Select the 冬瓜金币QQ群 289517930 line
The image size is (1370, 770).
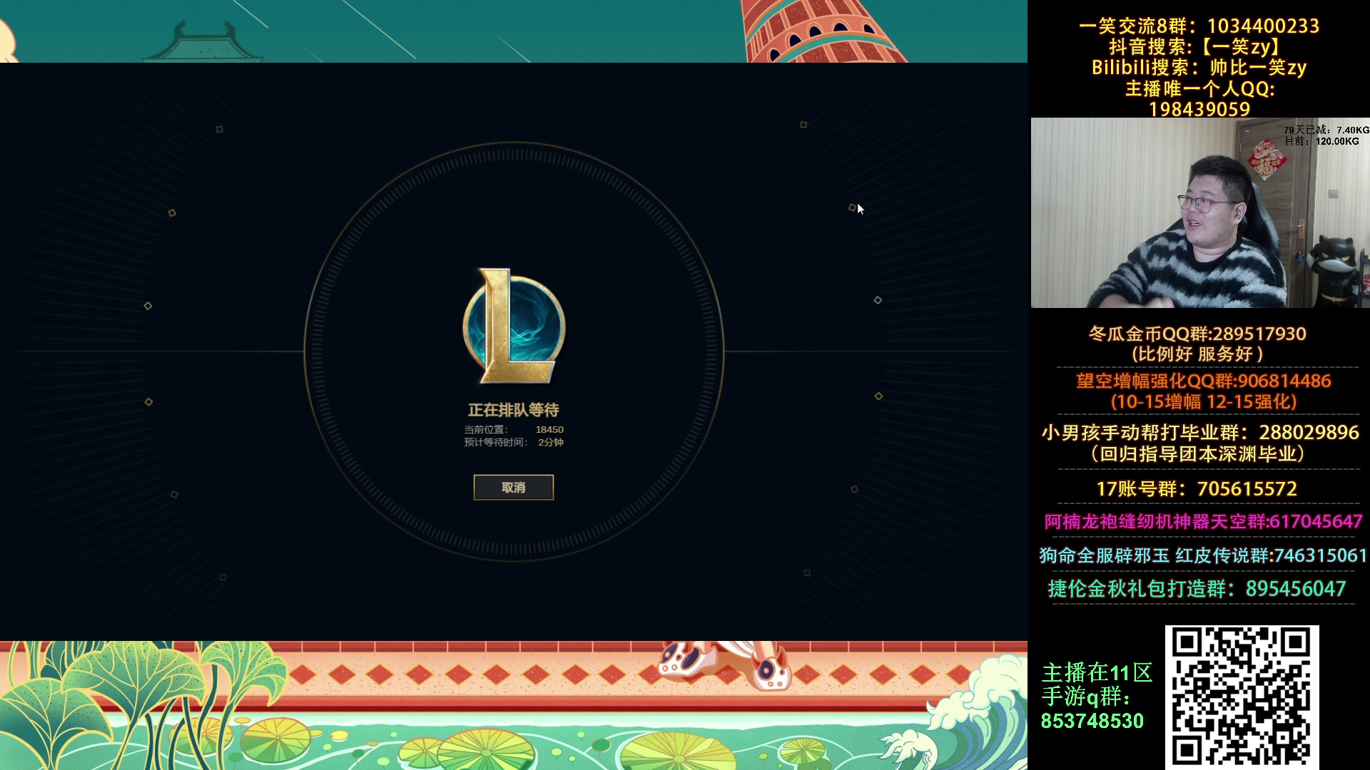[x=1197, y=334]
